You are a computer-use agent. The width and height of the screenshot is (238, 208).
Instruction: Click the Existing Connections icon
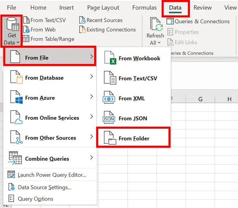[82, 30]
